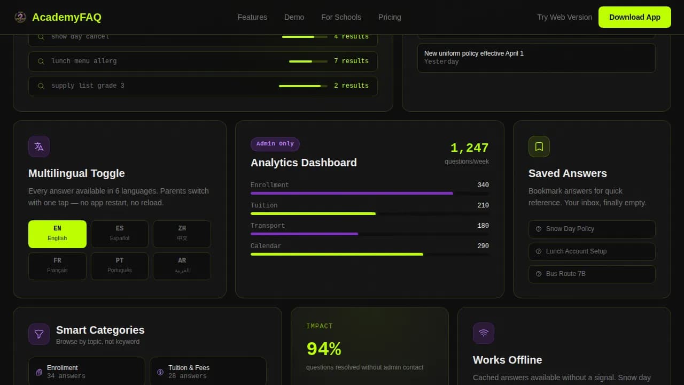Click the 'Works Offline' heading
The height and width of the screenshot is (385, 684).
508,360
